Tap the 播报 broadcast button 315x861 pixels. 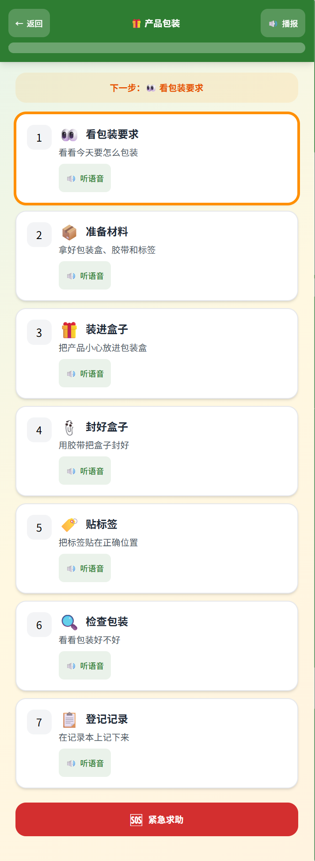(x=283, y=23)
